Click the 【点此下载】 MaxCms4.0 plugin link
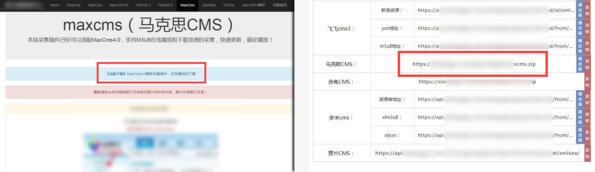The width and height of the screenshot is (595, 172). [x=151, y=74]
